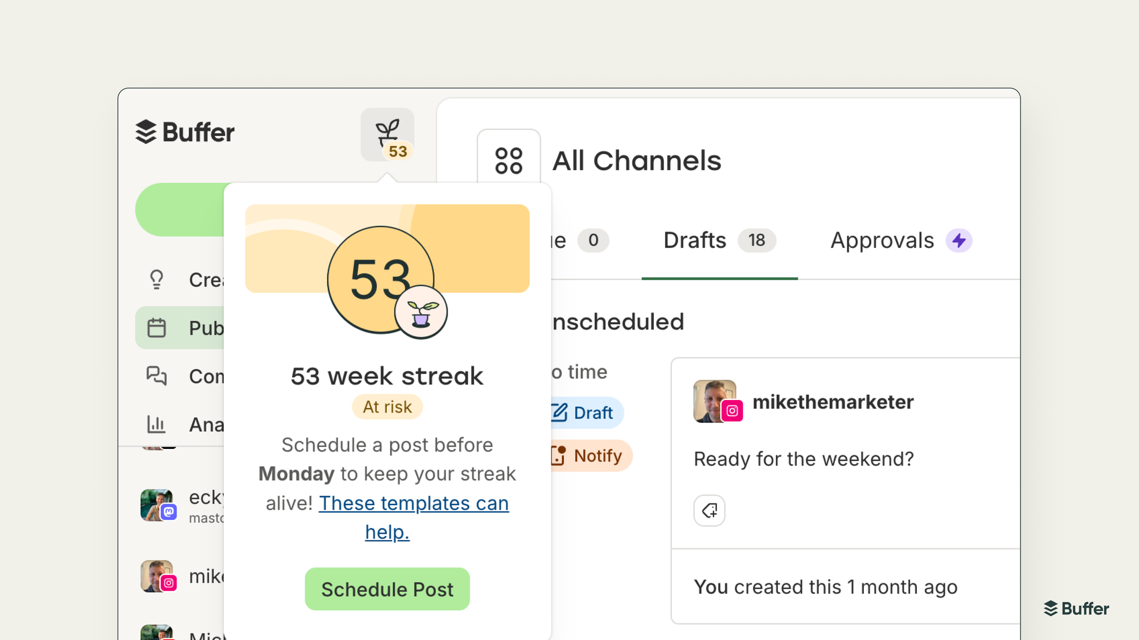The height and width of the screenshot is (640, 1139).
Task: Click the potted plant badge on the streak circle
Action: (x=421, y=312)
